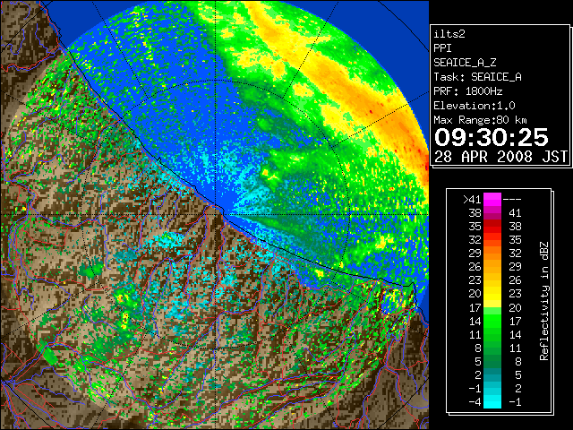Click the orange 29 to 32 dBZ legend swatch
This screenshot has height=430, width=573.
coord(492,253)
